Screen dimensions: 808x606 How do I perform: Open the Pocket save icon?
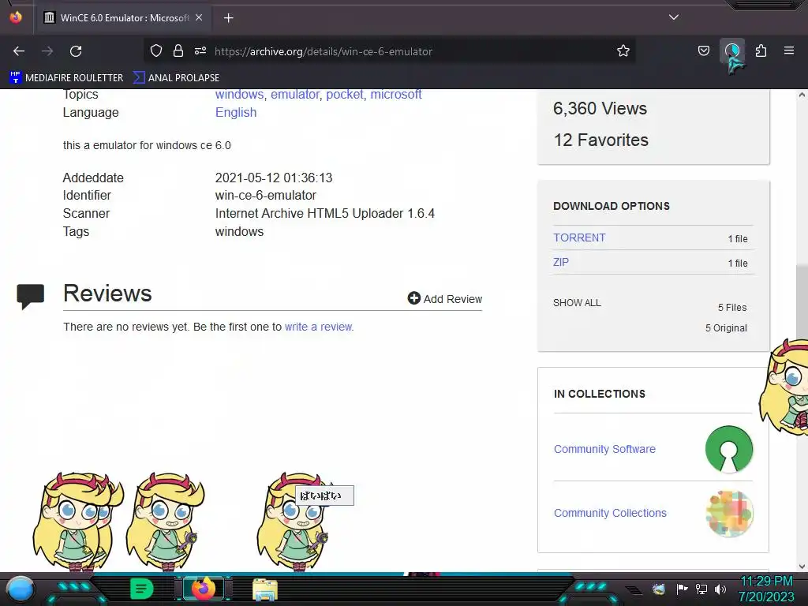tap(703, 50)
